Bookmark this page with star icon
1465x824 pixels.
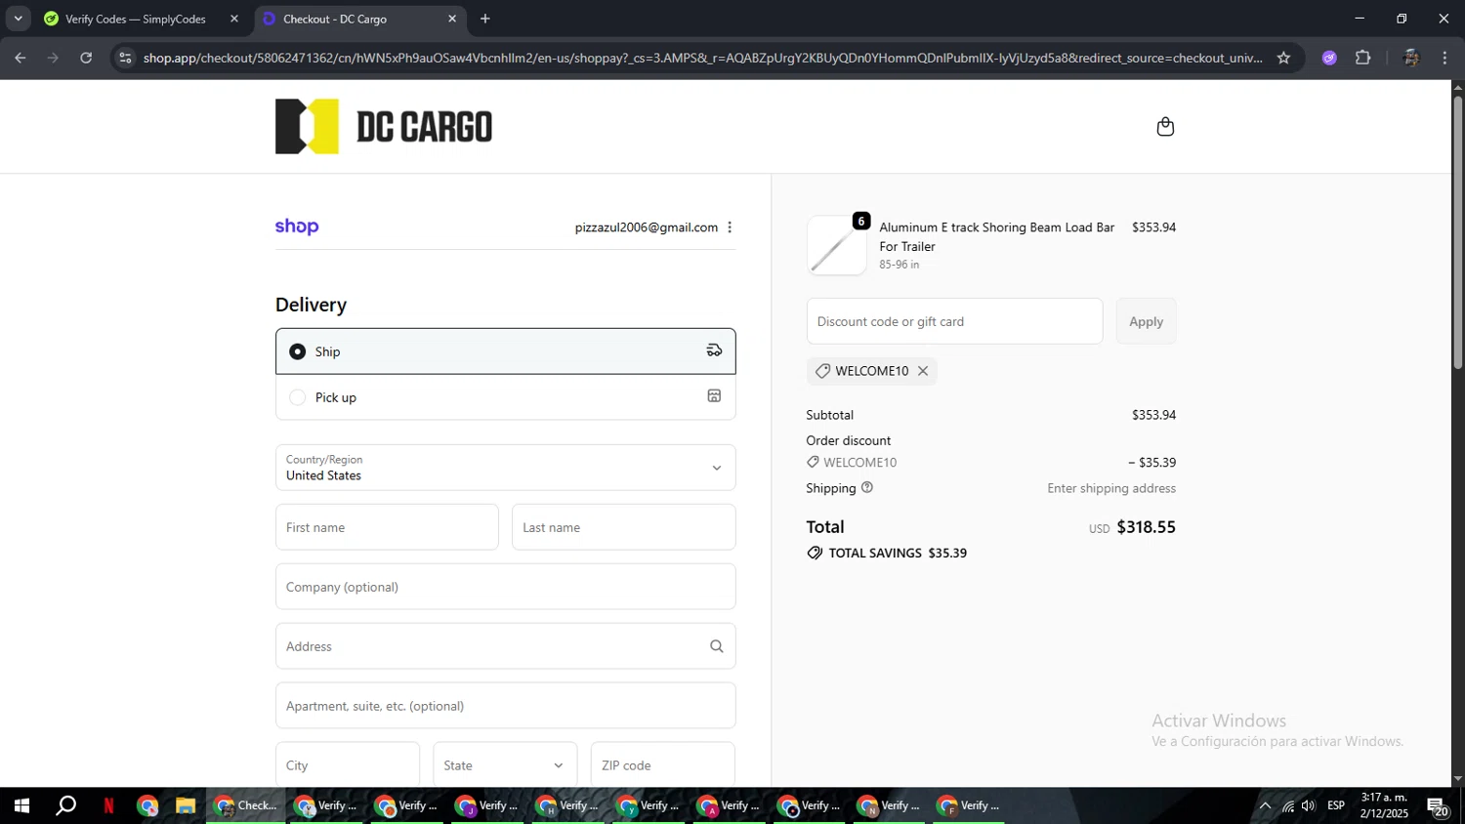click(x=1283, y=58)
